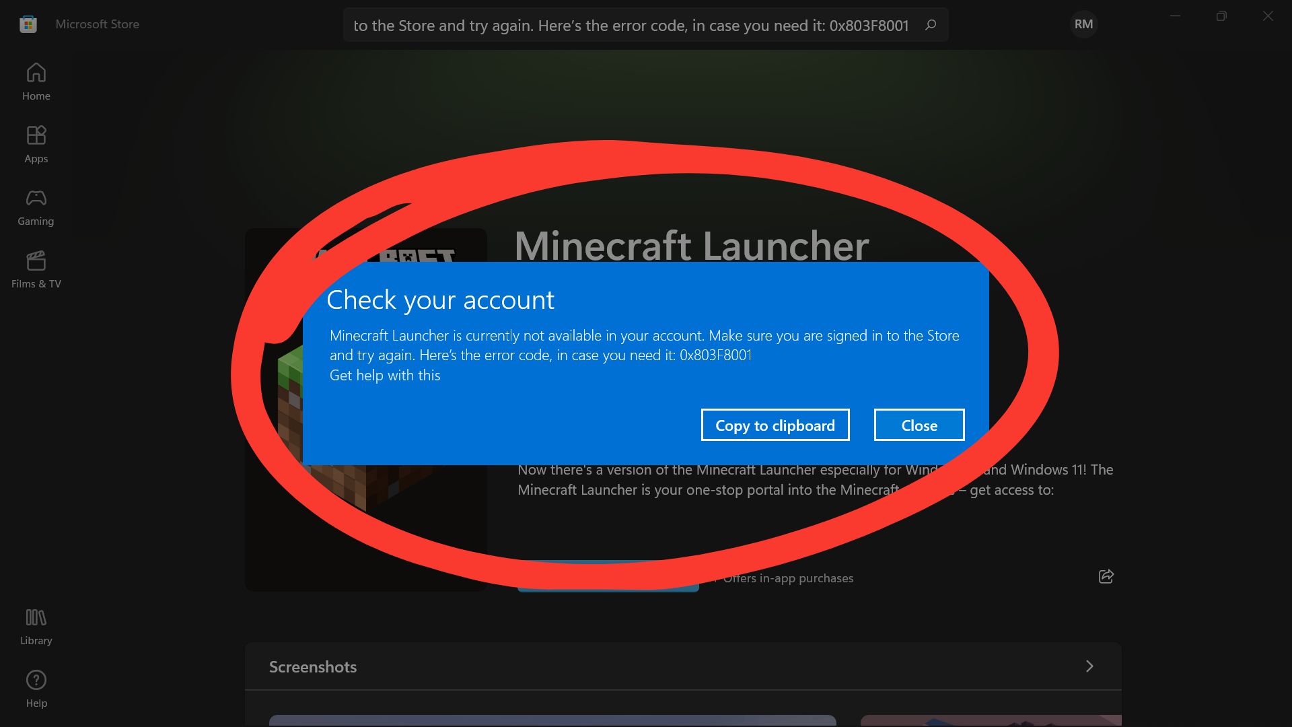Share the Minecraft Launcher page
Image resolution: width=1292 pixels, height=727 pixels.
pos(1106,576)
